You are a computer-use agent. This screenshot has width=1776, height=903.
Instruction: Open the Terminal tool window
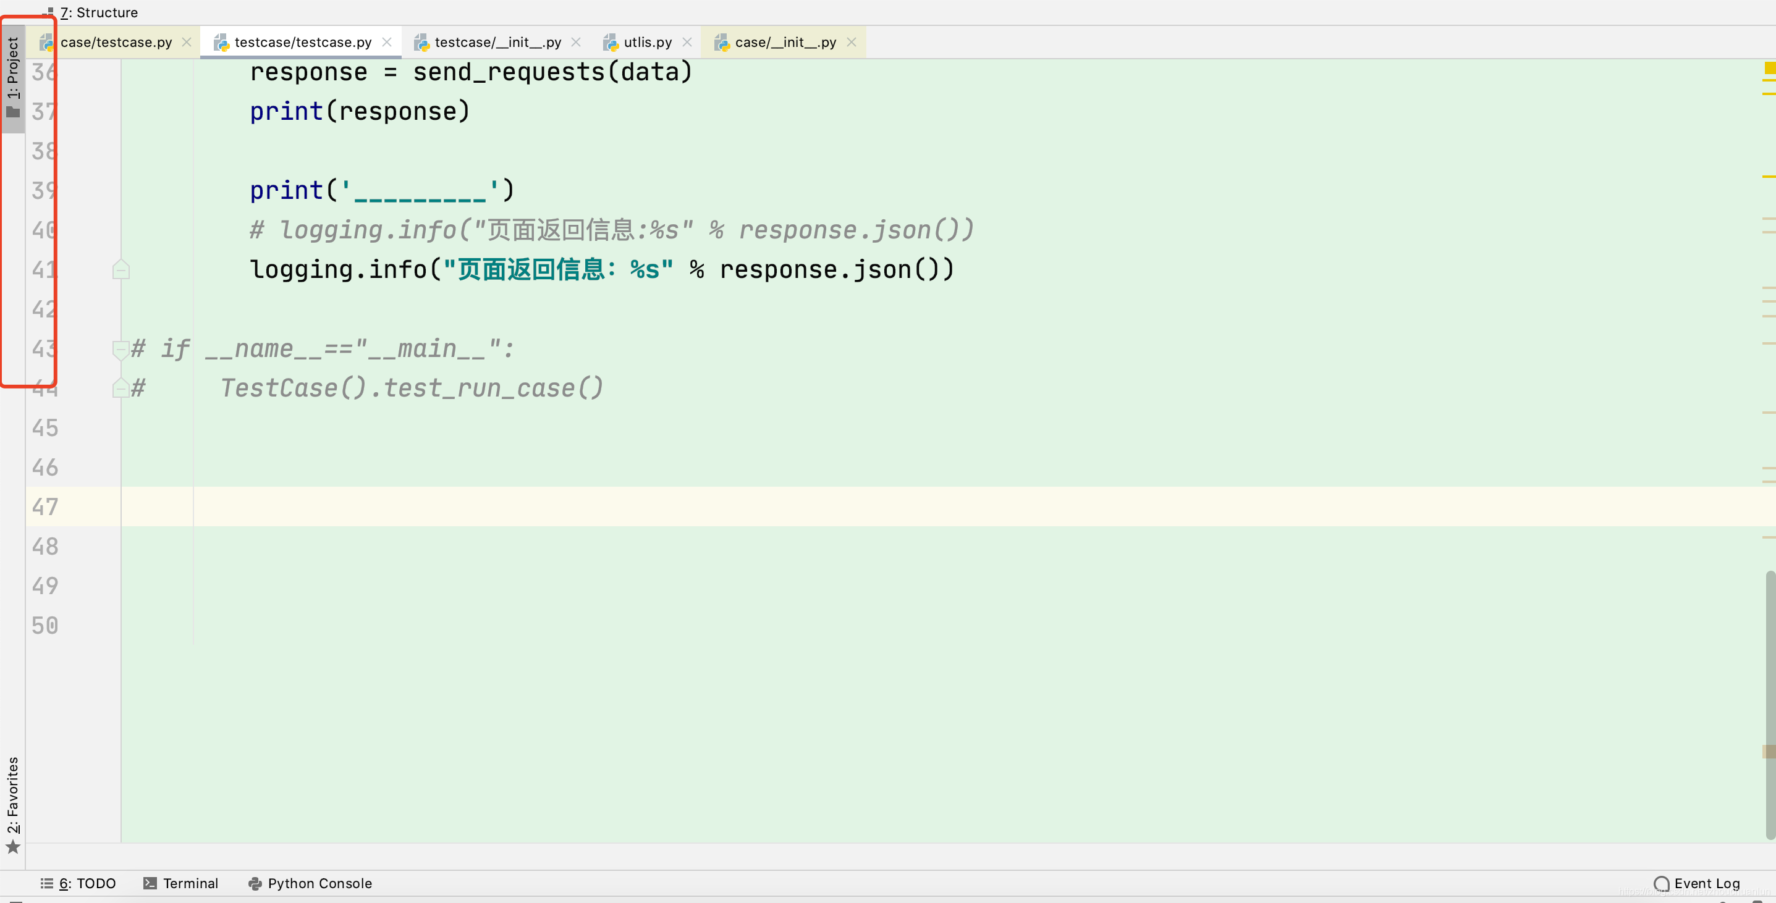(x=180, y=883)
